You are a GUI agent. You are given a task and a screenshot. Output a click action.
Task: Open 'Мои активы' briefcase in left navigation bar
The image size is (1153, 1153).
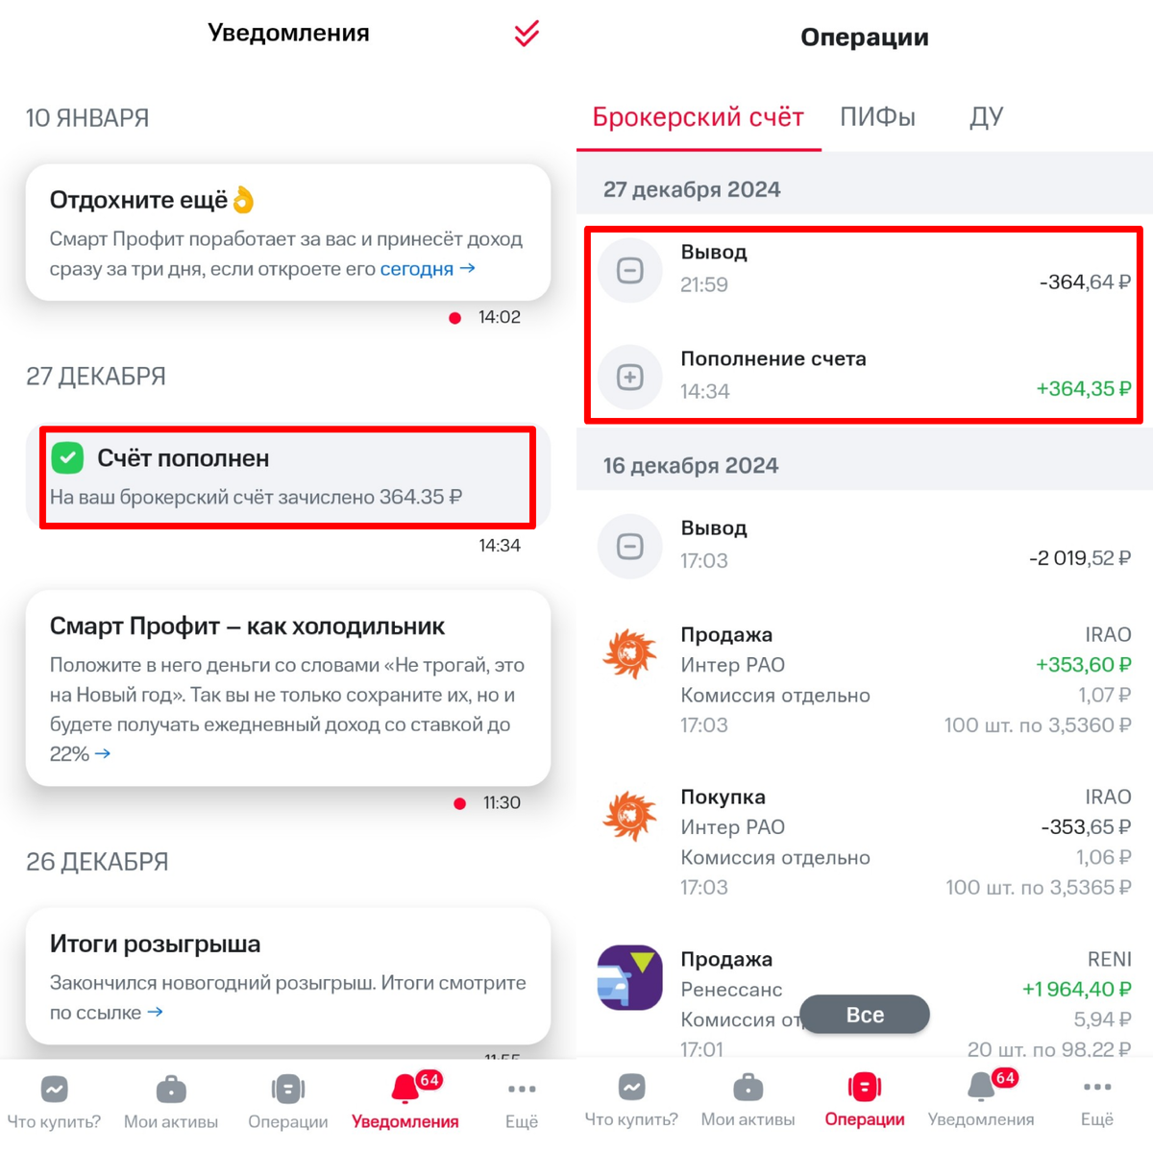point(171,1089)
